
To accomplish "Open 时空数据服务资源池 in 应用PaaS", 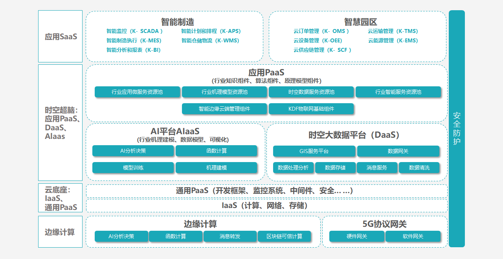I will point(311,92).
